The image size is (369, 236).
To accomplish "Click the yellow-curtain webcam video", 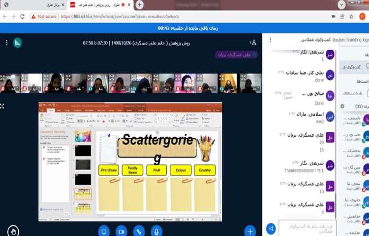I will click(x=228, y=84).
